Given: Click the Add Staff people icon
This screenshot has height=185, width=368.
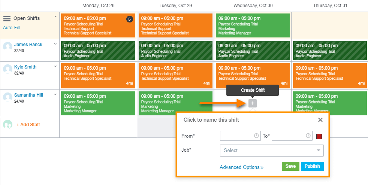Looking at the screenshot, I should (7, 125).
